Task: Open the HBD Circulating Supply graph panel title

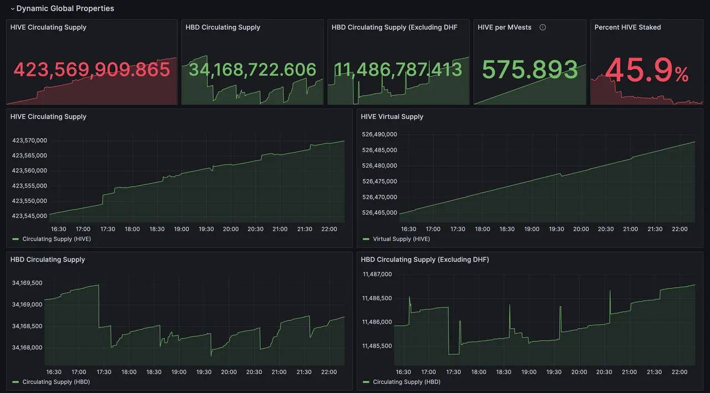Action: pyautogui.click(x=48, y=260)
